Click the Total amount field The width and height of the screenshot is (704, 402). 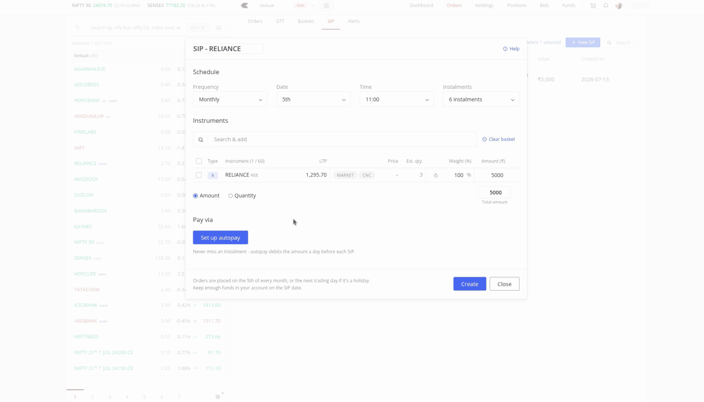coord(494,193)
